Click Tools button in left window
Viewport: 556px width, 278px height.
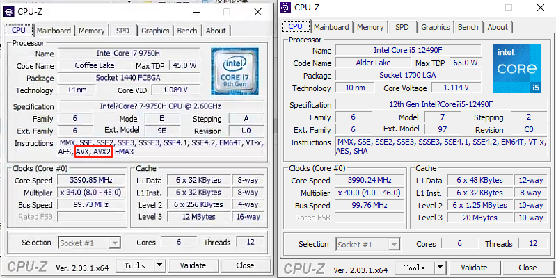click(135, 265)
